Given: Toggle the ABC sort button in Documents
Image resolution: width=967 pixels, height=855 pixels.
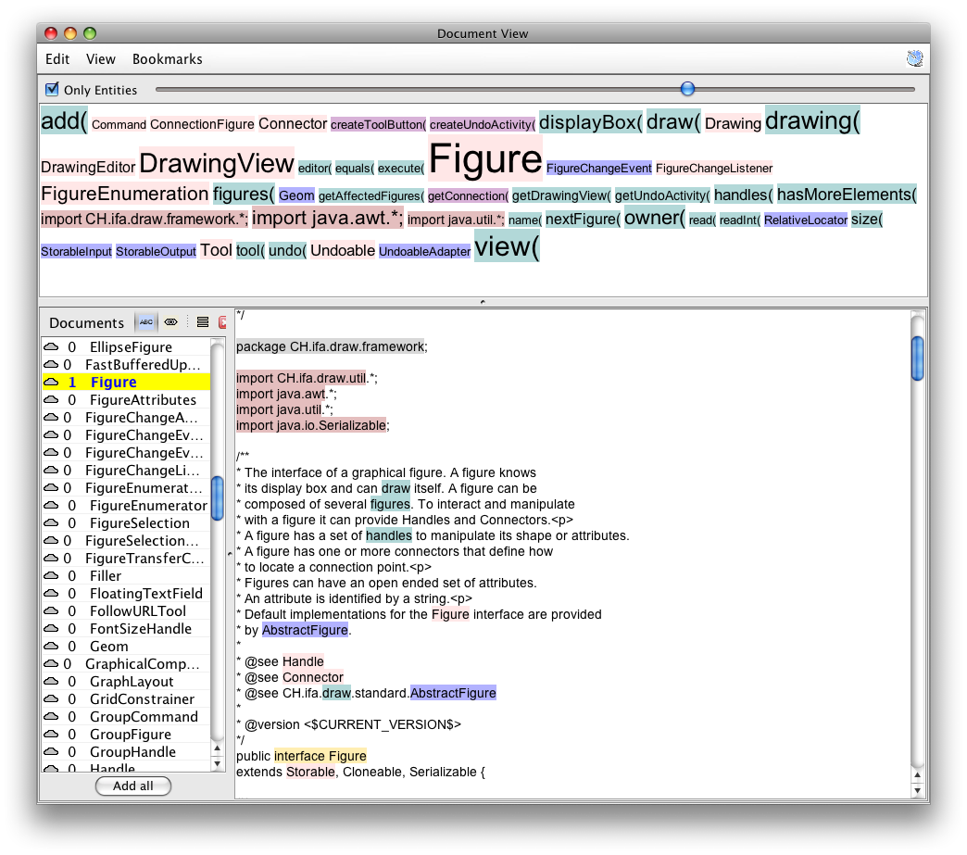Looking at the screenshot, I should (146, 322).
